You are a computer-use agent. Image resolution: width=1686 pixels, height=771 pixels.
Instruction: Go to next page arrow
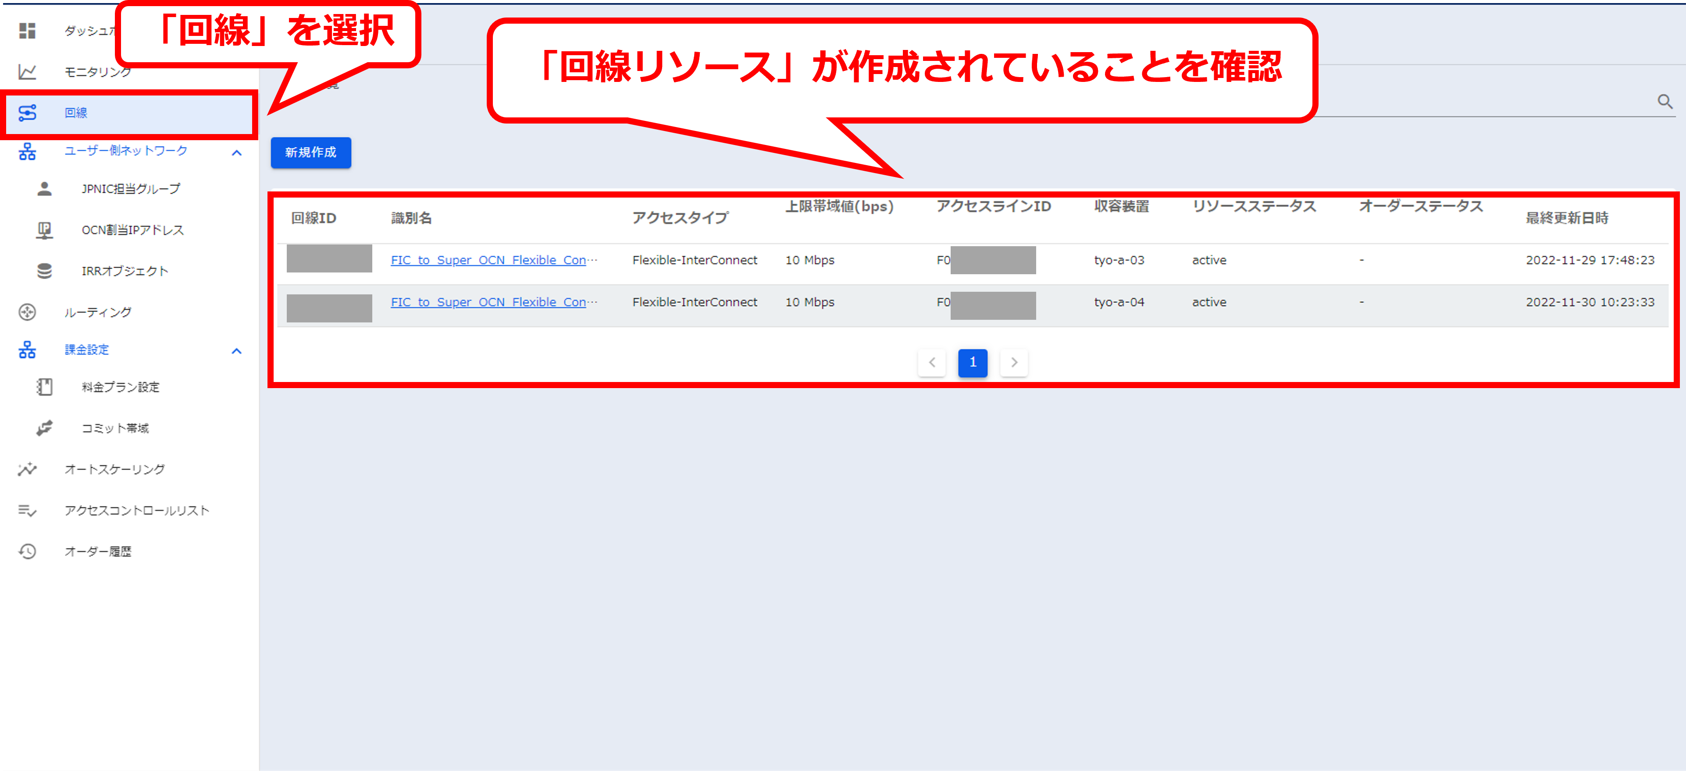tap(1014, 362)
